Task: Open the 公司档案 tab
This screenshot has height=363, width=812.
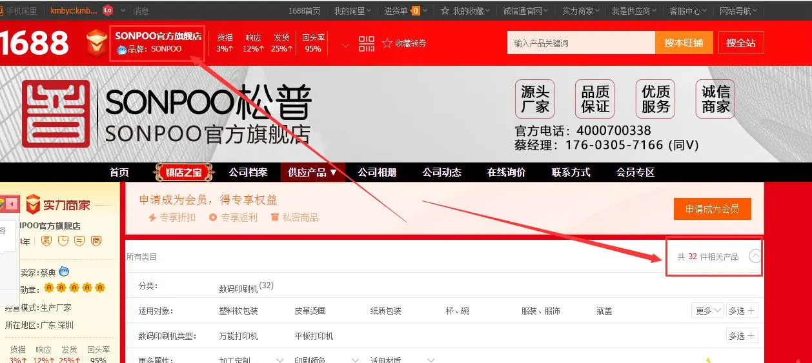Action: tap(248, 172)
